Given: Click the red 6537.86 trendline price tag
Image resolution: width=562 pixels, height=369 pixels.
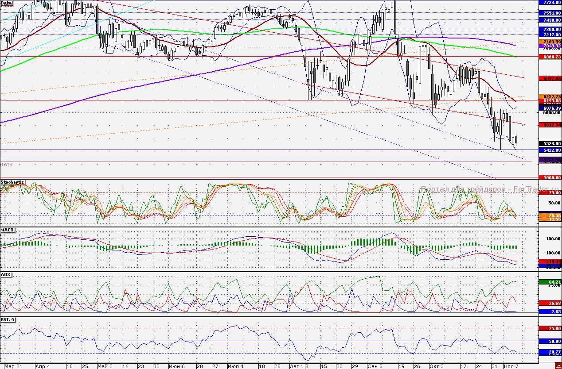Looking at the screenshot, I should click(549, 78).
